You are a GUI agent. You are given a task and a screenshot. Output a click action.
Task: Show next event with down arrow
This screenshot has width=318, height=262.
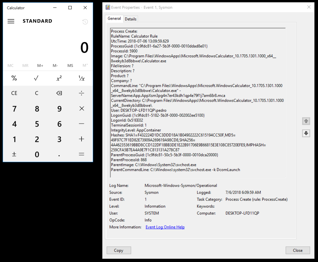306,133
